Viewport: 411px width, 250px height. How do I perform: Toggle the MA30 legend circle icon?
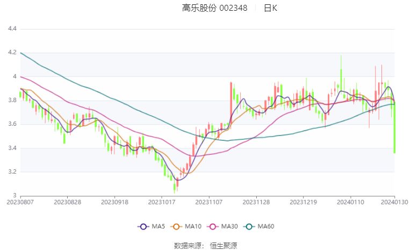click(213, 227)
